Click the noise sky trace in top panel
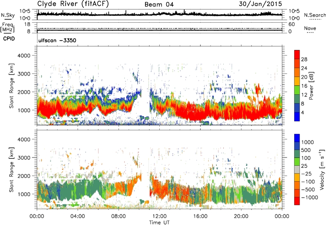Screen dimensions: 326x225 [x=159, y=14]
